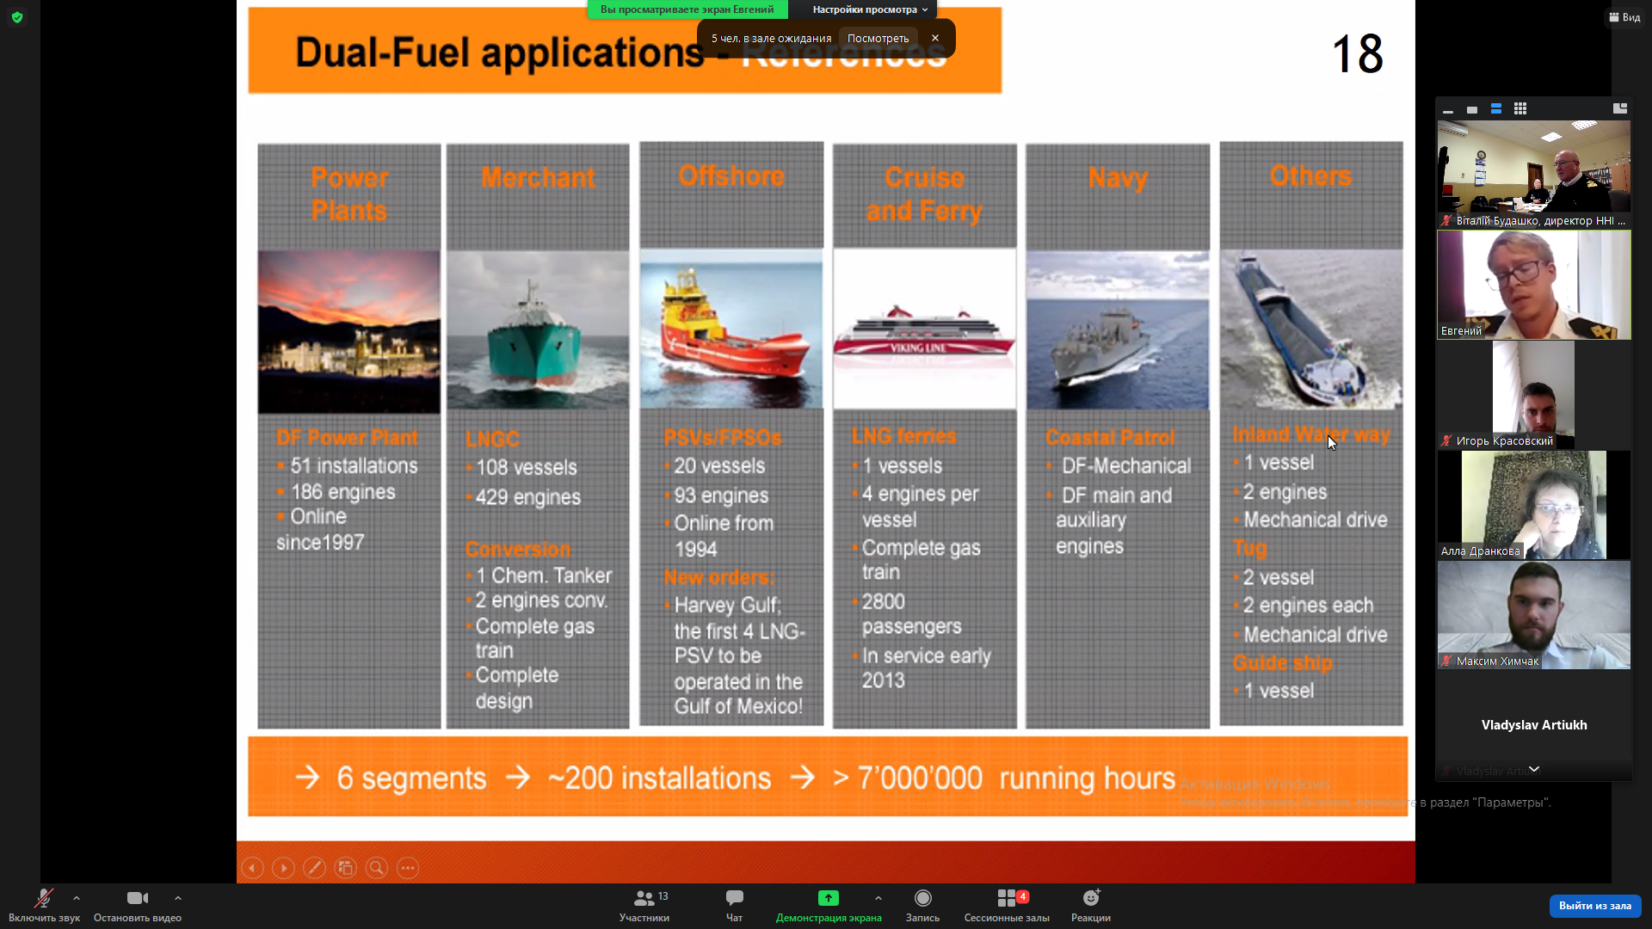Click muted mic icon next to Віталій Будашко
1652x929 pixels.
(1447, 220)
